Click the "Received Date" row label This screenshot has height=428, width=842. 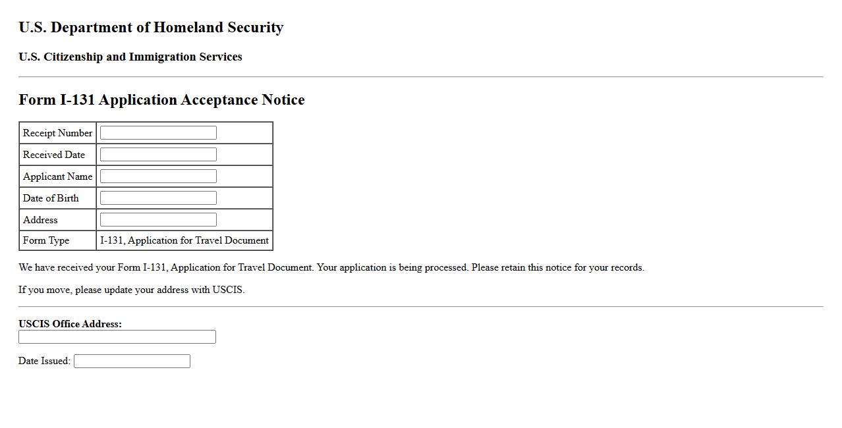point(54,155)
